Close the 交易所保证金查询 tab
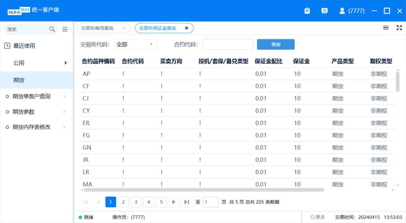The width and height of the screenshot is (406, 223). pos(186,28)
